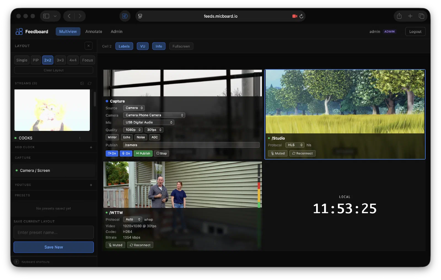Open the /Studio HLS protocol dropdown
441x280 pixels.
point(295,145)
